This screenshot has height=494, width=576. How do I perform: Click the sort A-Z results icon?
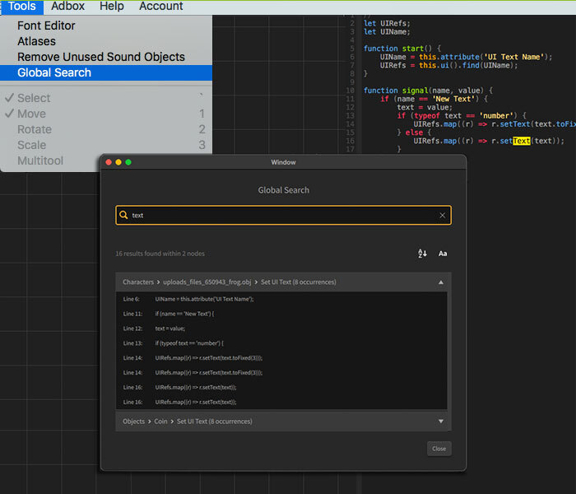(x=422, y=254)
